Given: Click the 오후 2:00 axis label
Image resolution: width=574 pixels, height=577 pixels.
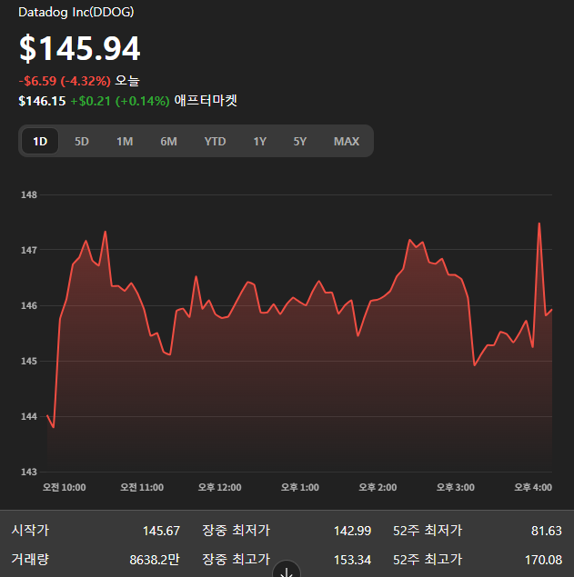Looking at the screenshot, I should 378,487.
